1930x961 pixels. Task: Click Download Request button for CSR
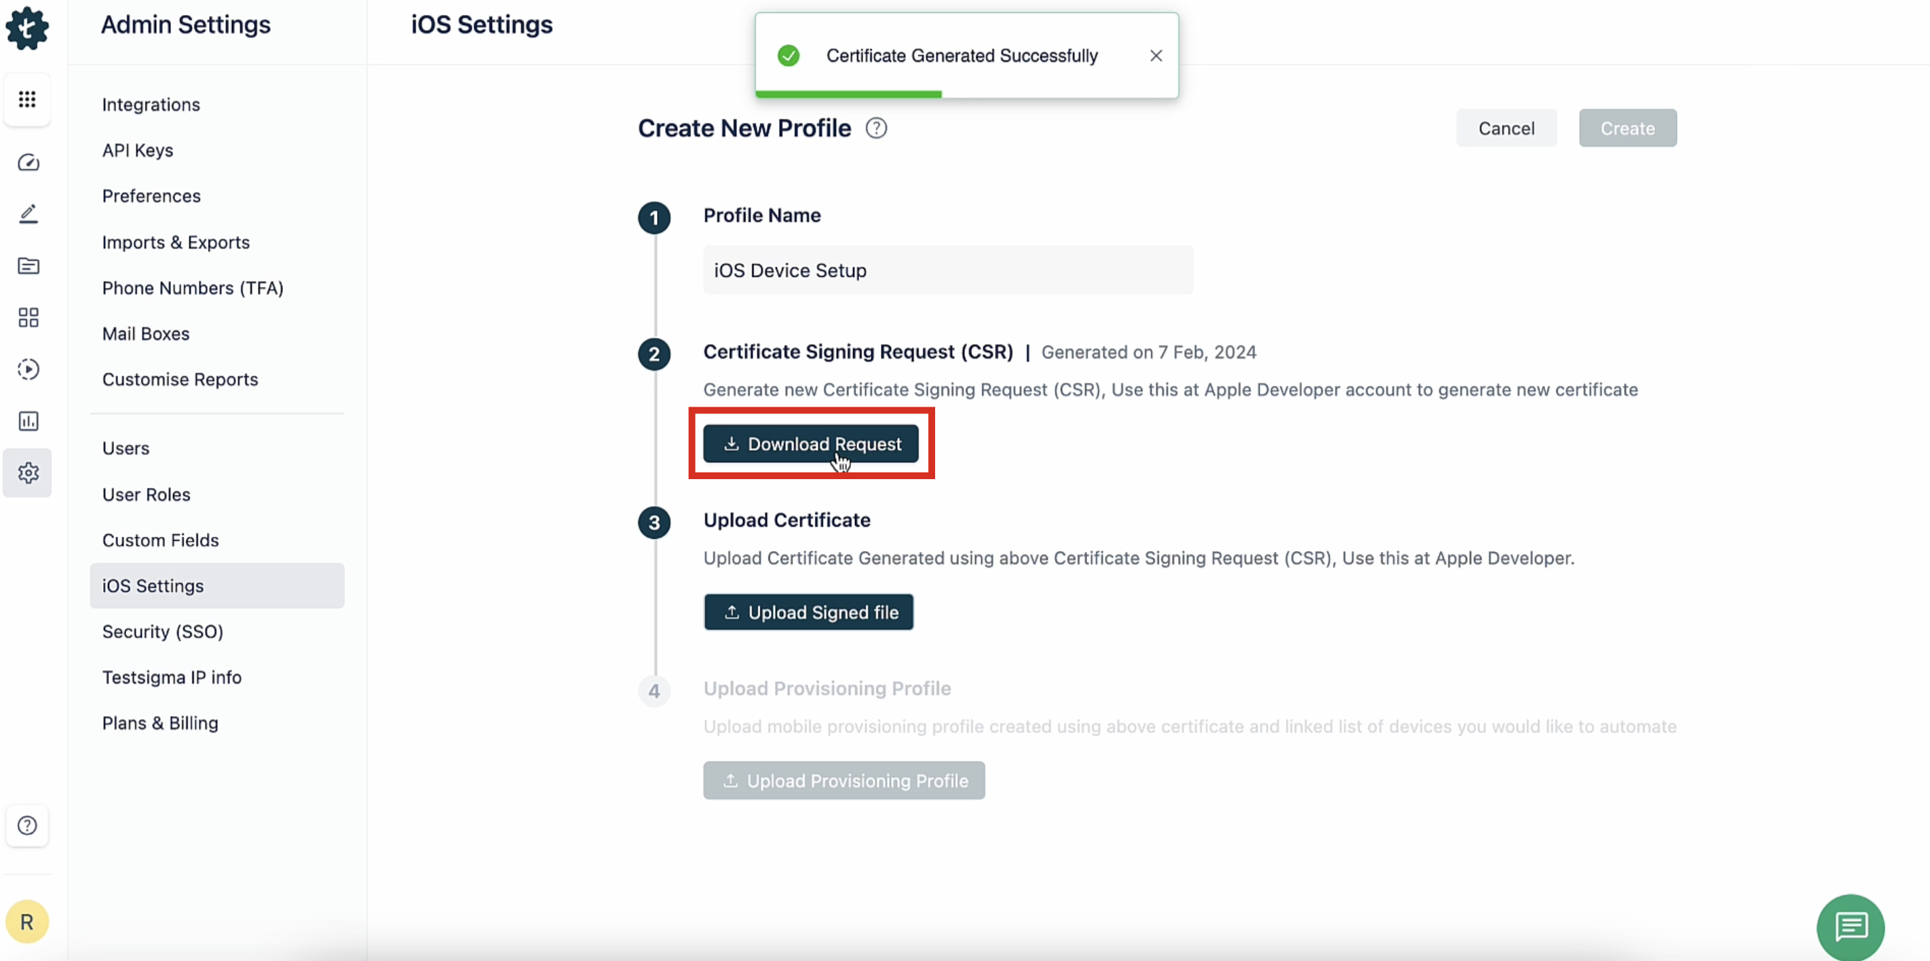tap(811, 445)
